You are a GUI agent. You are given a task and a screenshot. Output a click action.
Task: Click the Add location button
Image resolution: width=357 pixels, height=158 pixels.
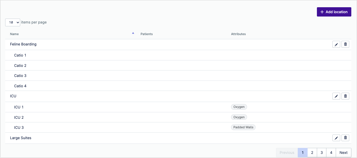coord(334,12)
